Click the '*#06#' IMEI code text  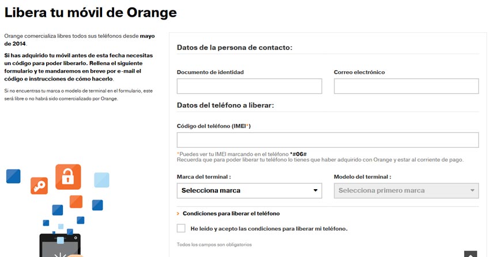coord(298,154)
